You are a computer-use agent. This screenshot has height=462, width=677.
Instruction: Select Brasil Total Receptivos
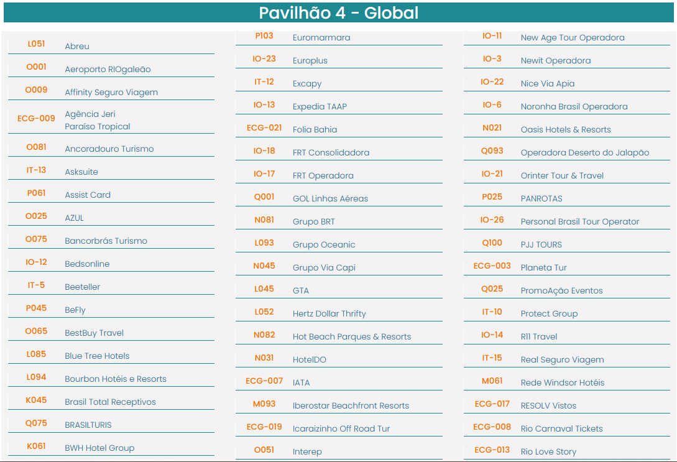(x=110, y=402)
